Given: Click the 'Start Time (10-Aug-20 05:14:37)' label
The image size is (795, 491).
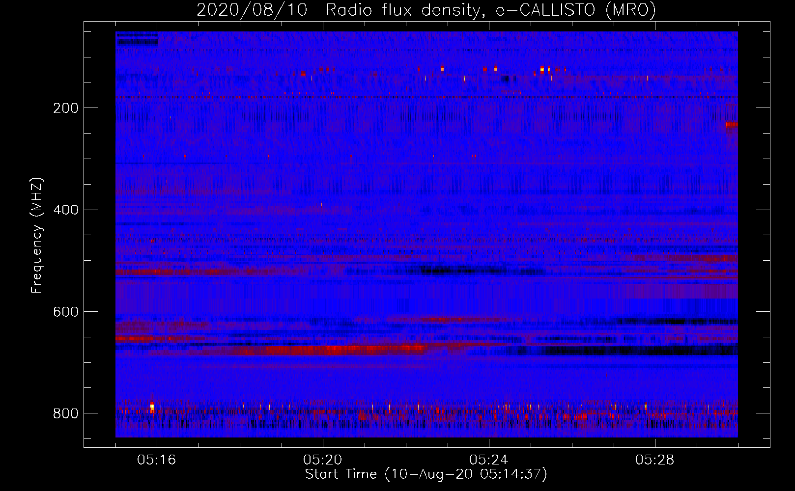Looking at the screenshot, I should coord(426,474).
